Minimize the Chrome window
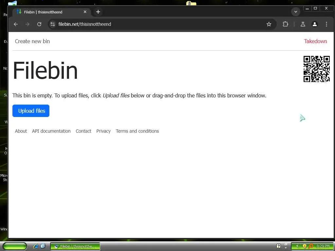This screenshot has height=251, width=335. 307,8
